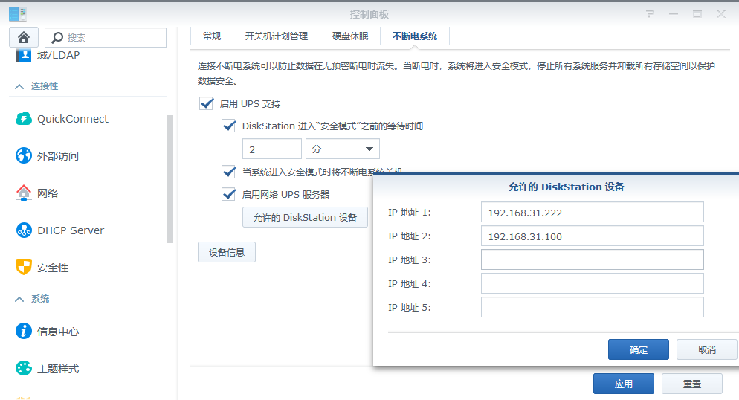This screenshot has height=400, width=739.
Task: Uncheck 启用 UPS 支持 checkbox
Action: tap(207, 103)
